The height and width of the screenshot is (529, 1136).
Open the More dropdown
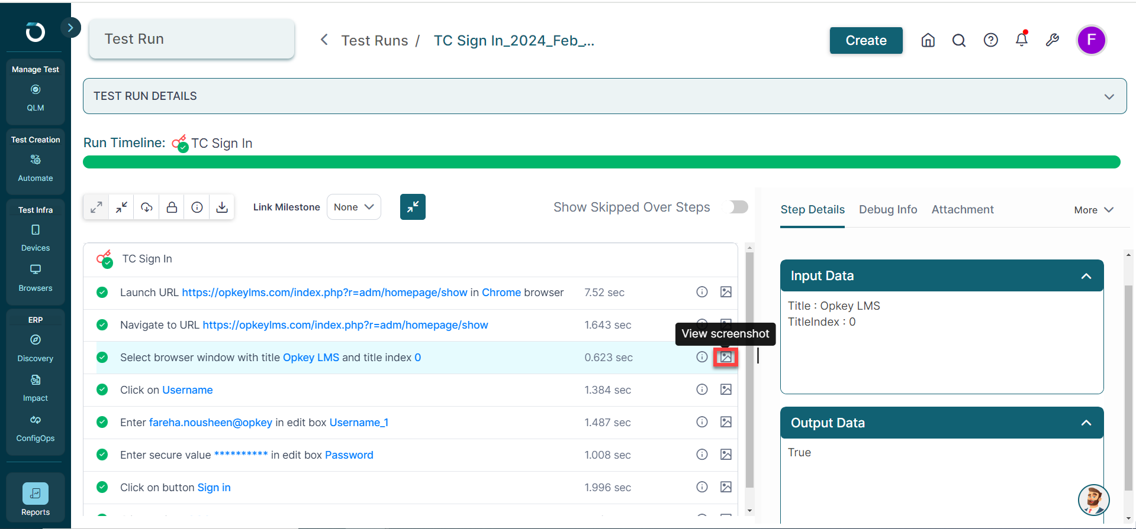point(1094,210)
